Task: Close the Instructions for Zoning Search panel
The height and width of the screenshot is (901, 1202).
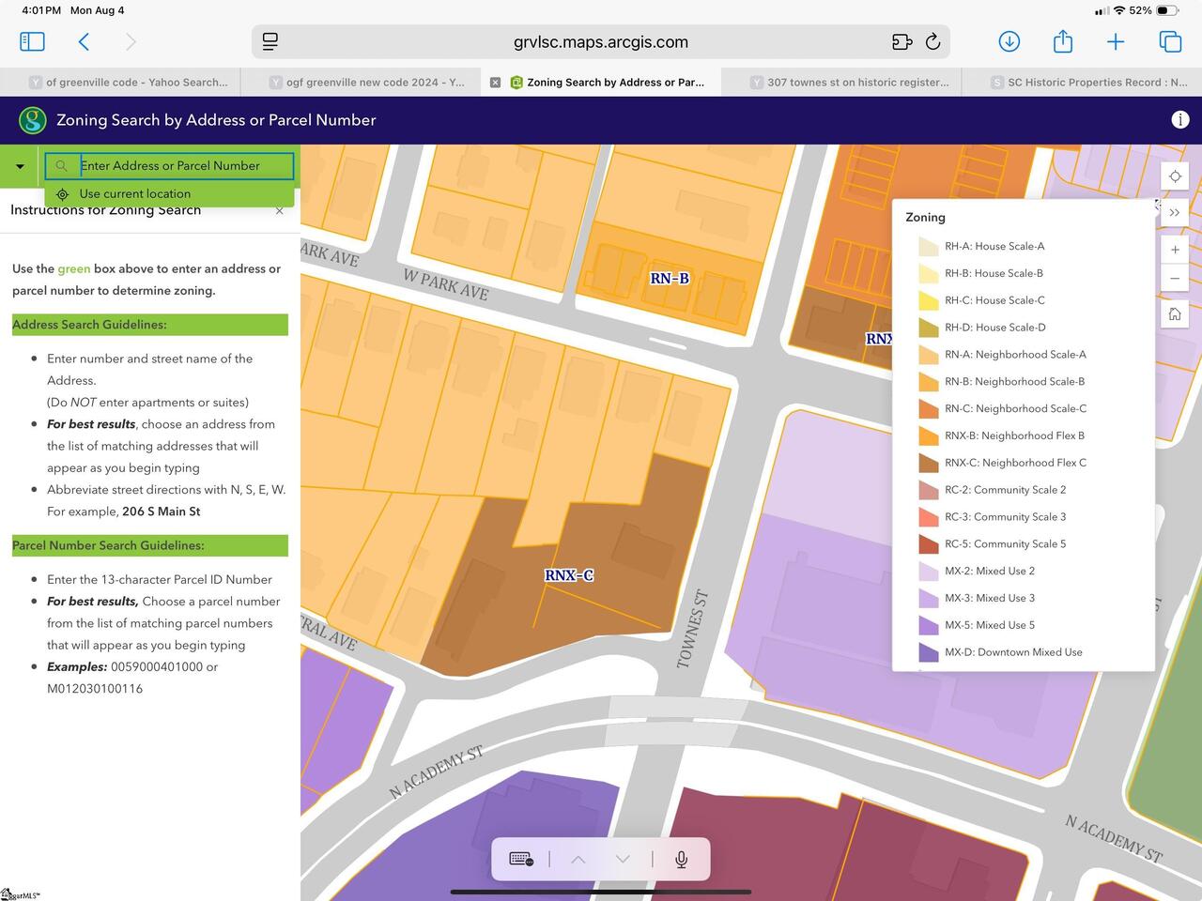Action: point(279,211)
